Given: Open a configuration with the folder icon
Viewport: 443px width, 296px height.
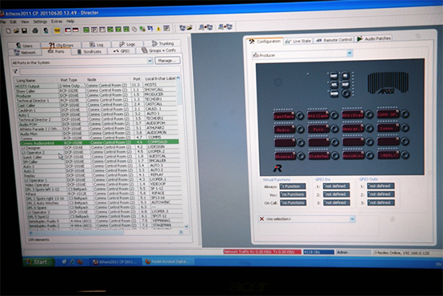Looking at the screenshot, I should click(16, 30).
